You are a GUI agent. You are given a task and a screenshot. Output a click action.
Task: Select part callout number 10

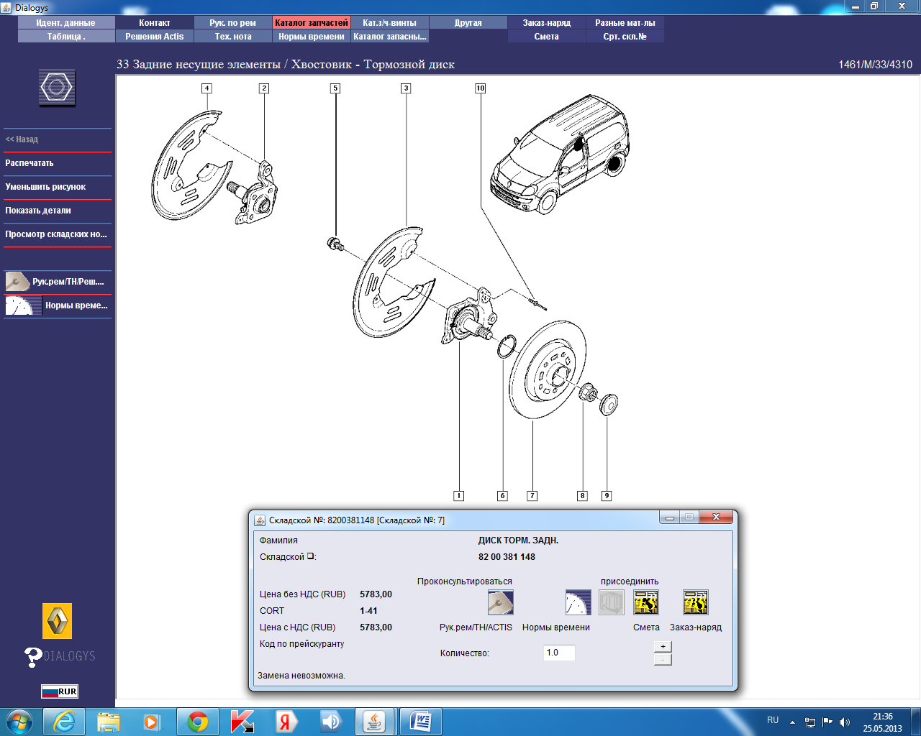click(x=480, y=88)
